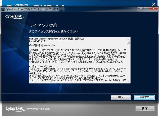Close the background CyberLink launcher window
Viewport: 159px width, 116px height.
(154, 4)
